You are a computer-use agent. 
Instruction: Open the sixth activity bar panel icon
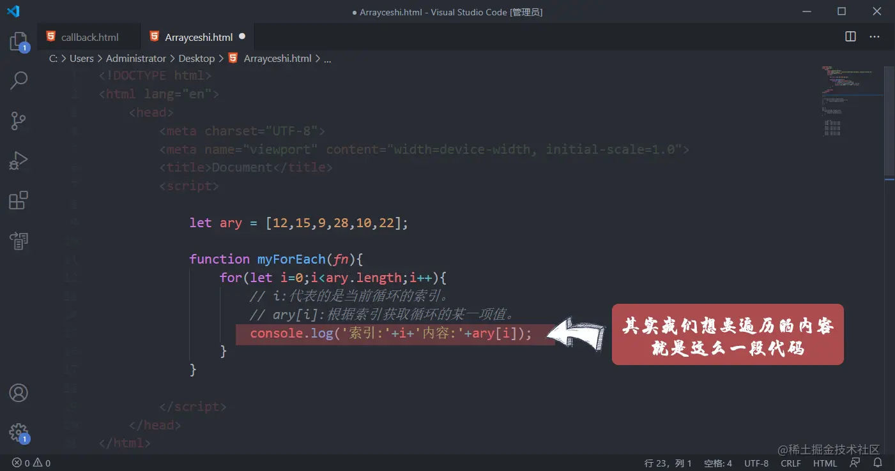(x=19, y=241)
